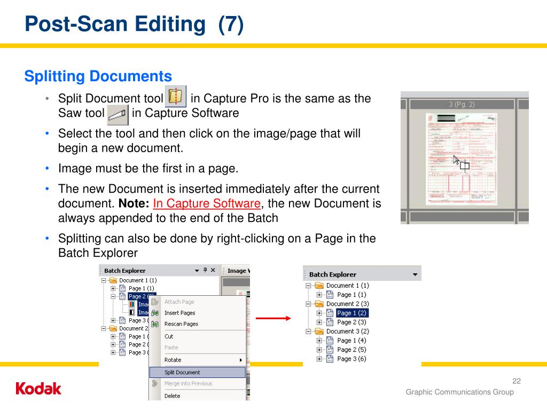
Task: Click the greyed Attach Page icon
Action: (x=155, y=302)
